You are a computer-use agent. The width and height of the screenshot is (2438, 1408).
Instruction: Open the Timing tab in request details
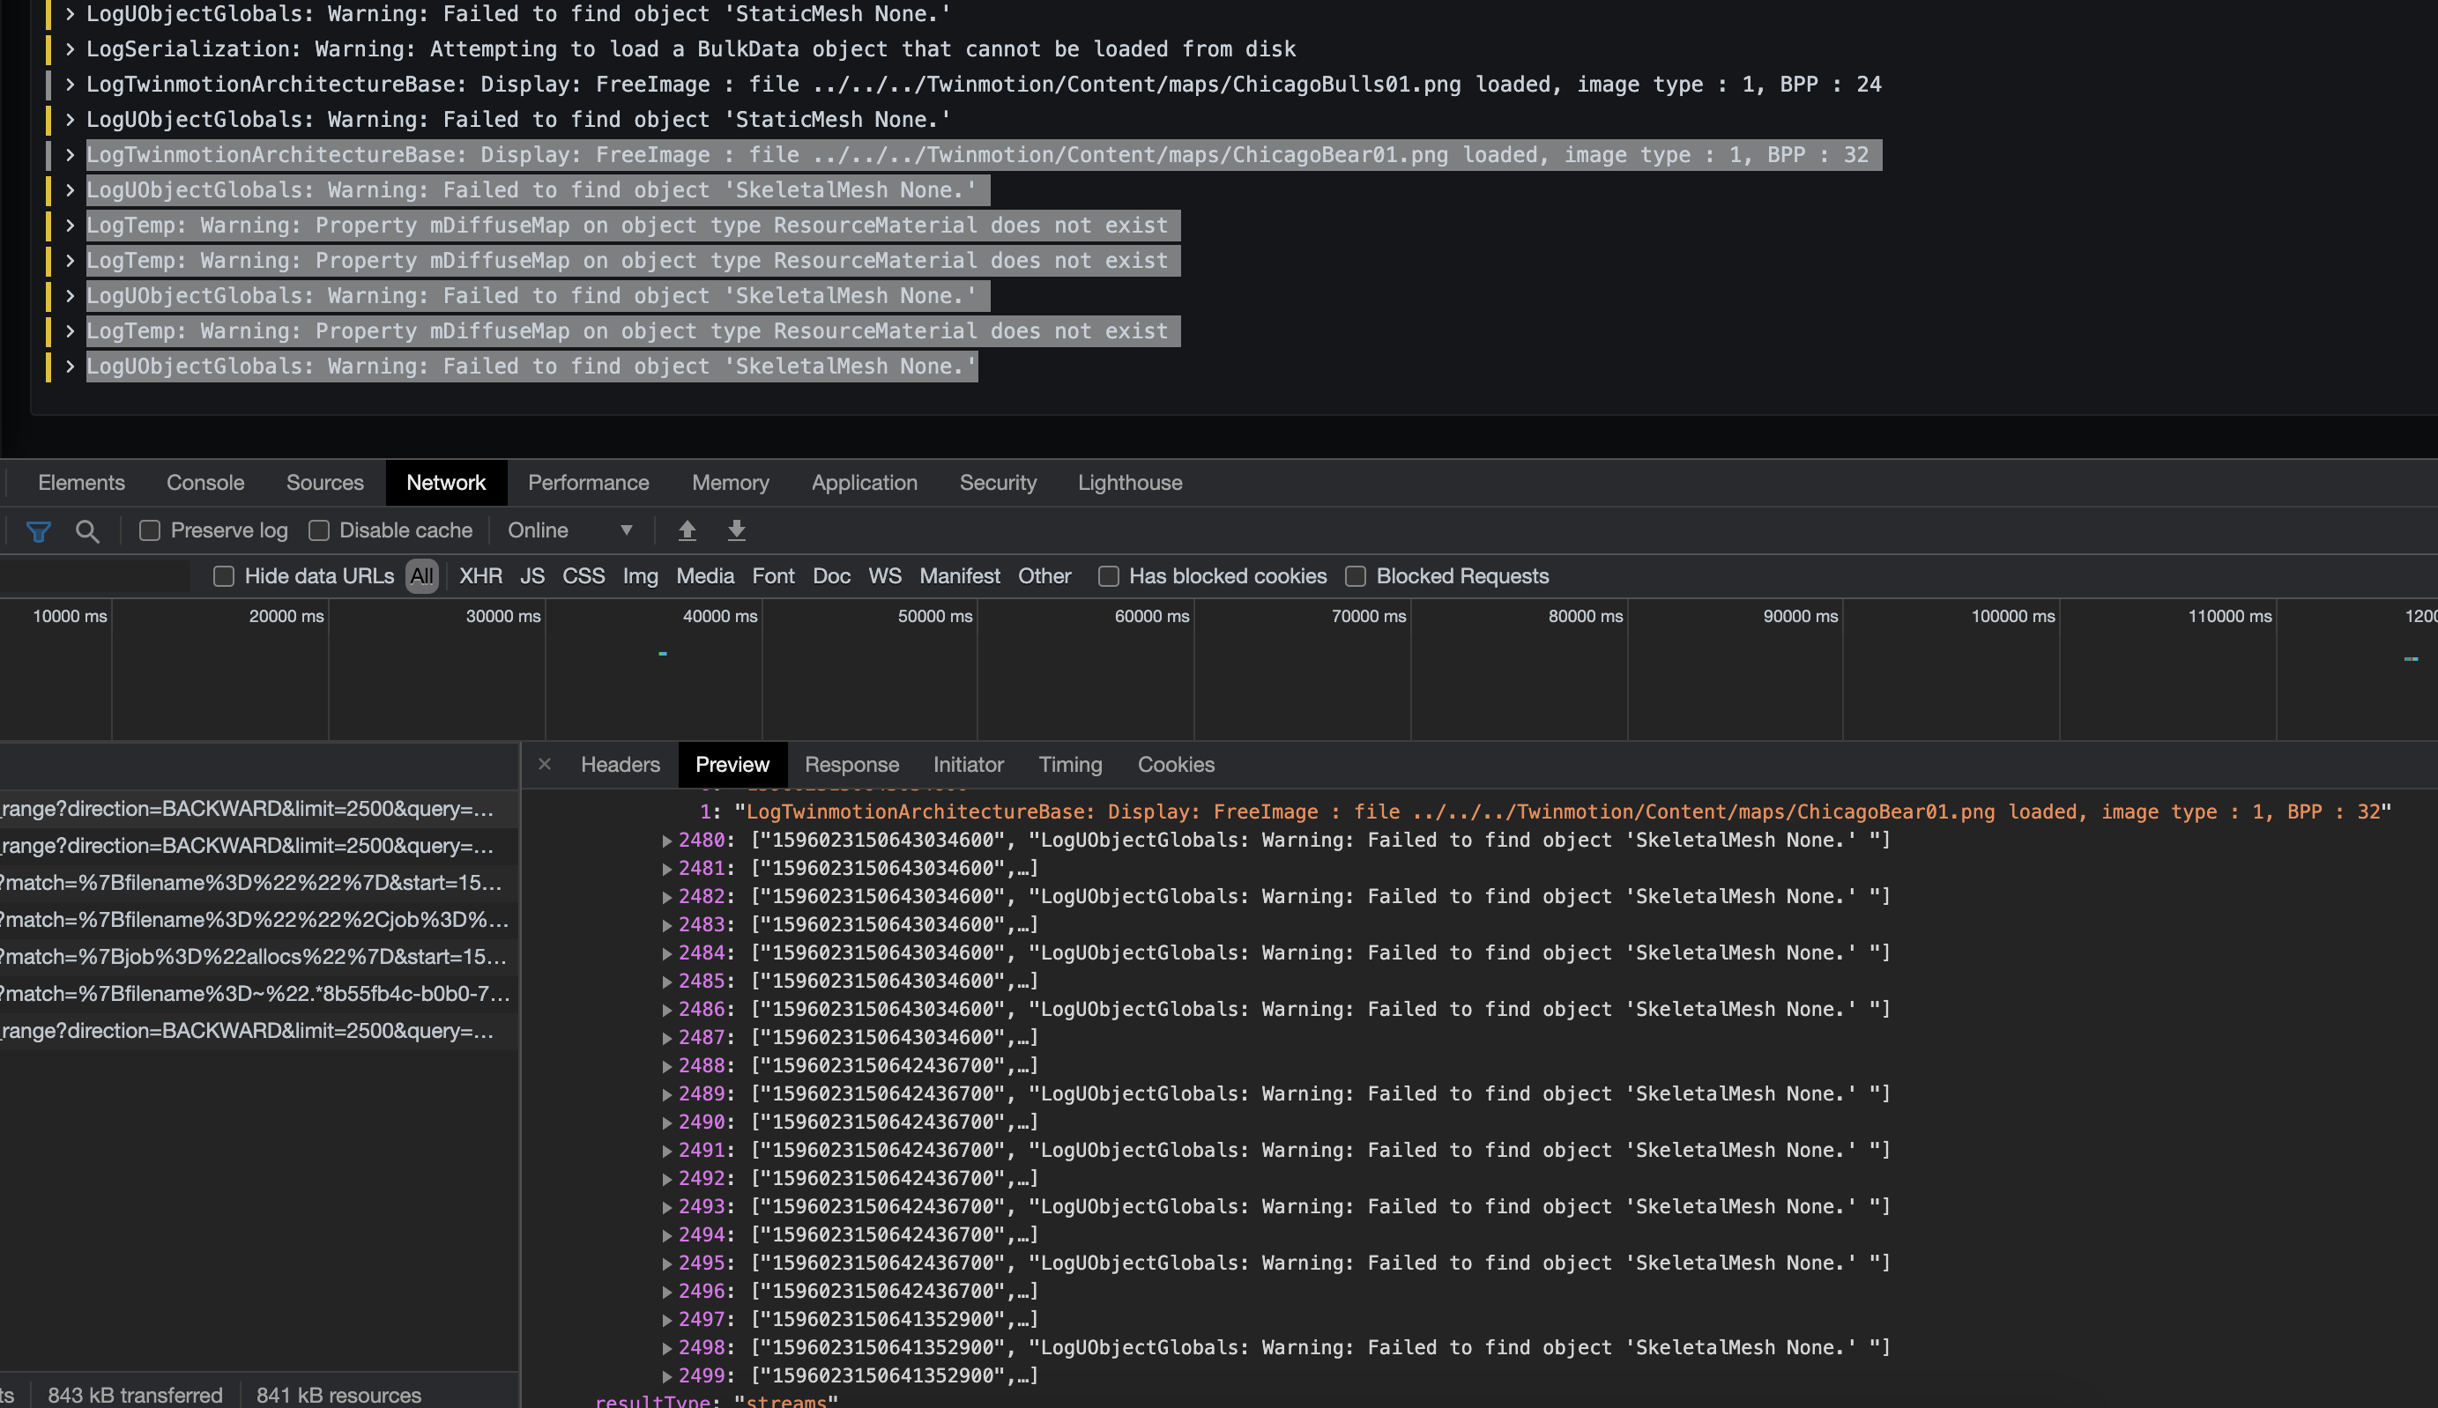(x=1069, y=764)
